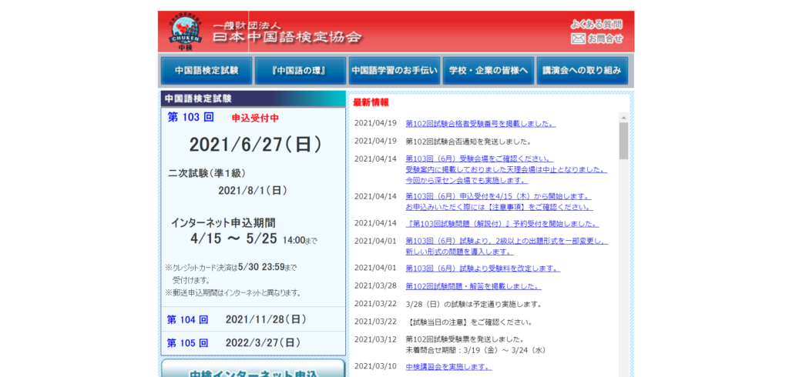Screen dimensions: 789x377
Task: Click 郵送申込期間 note text
Action: (233, 292)
